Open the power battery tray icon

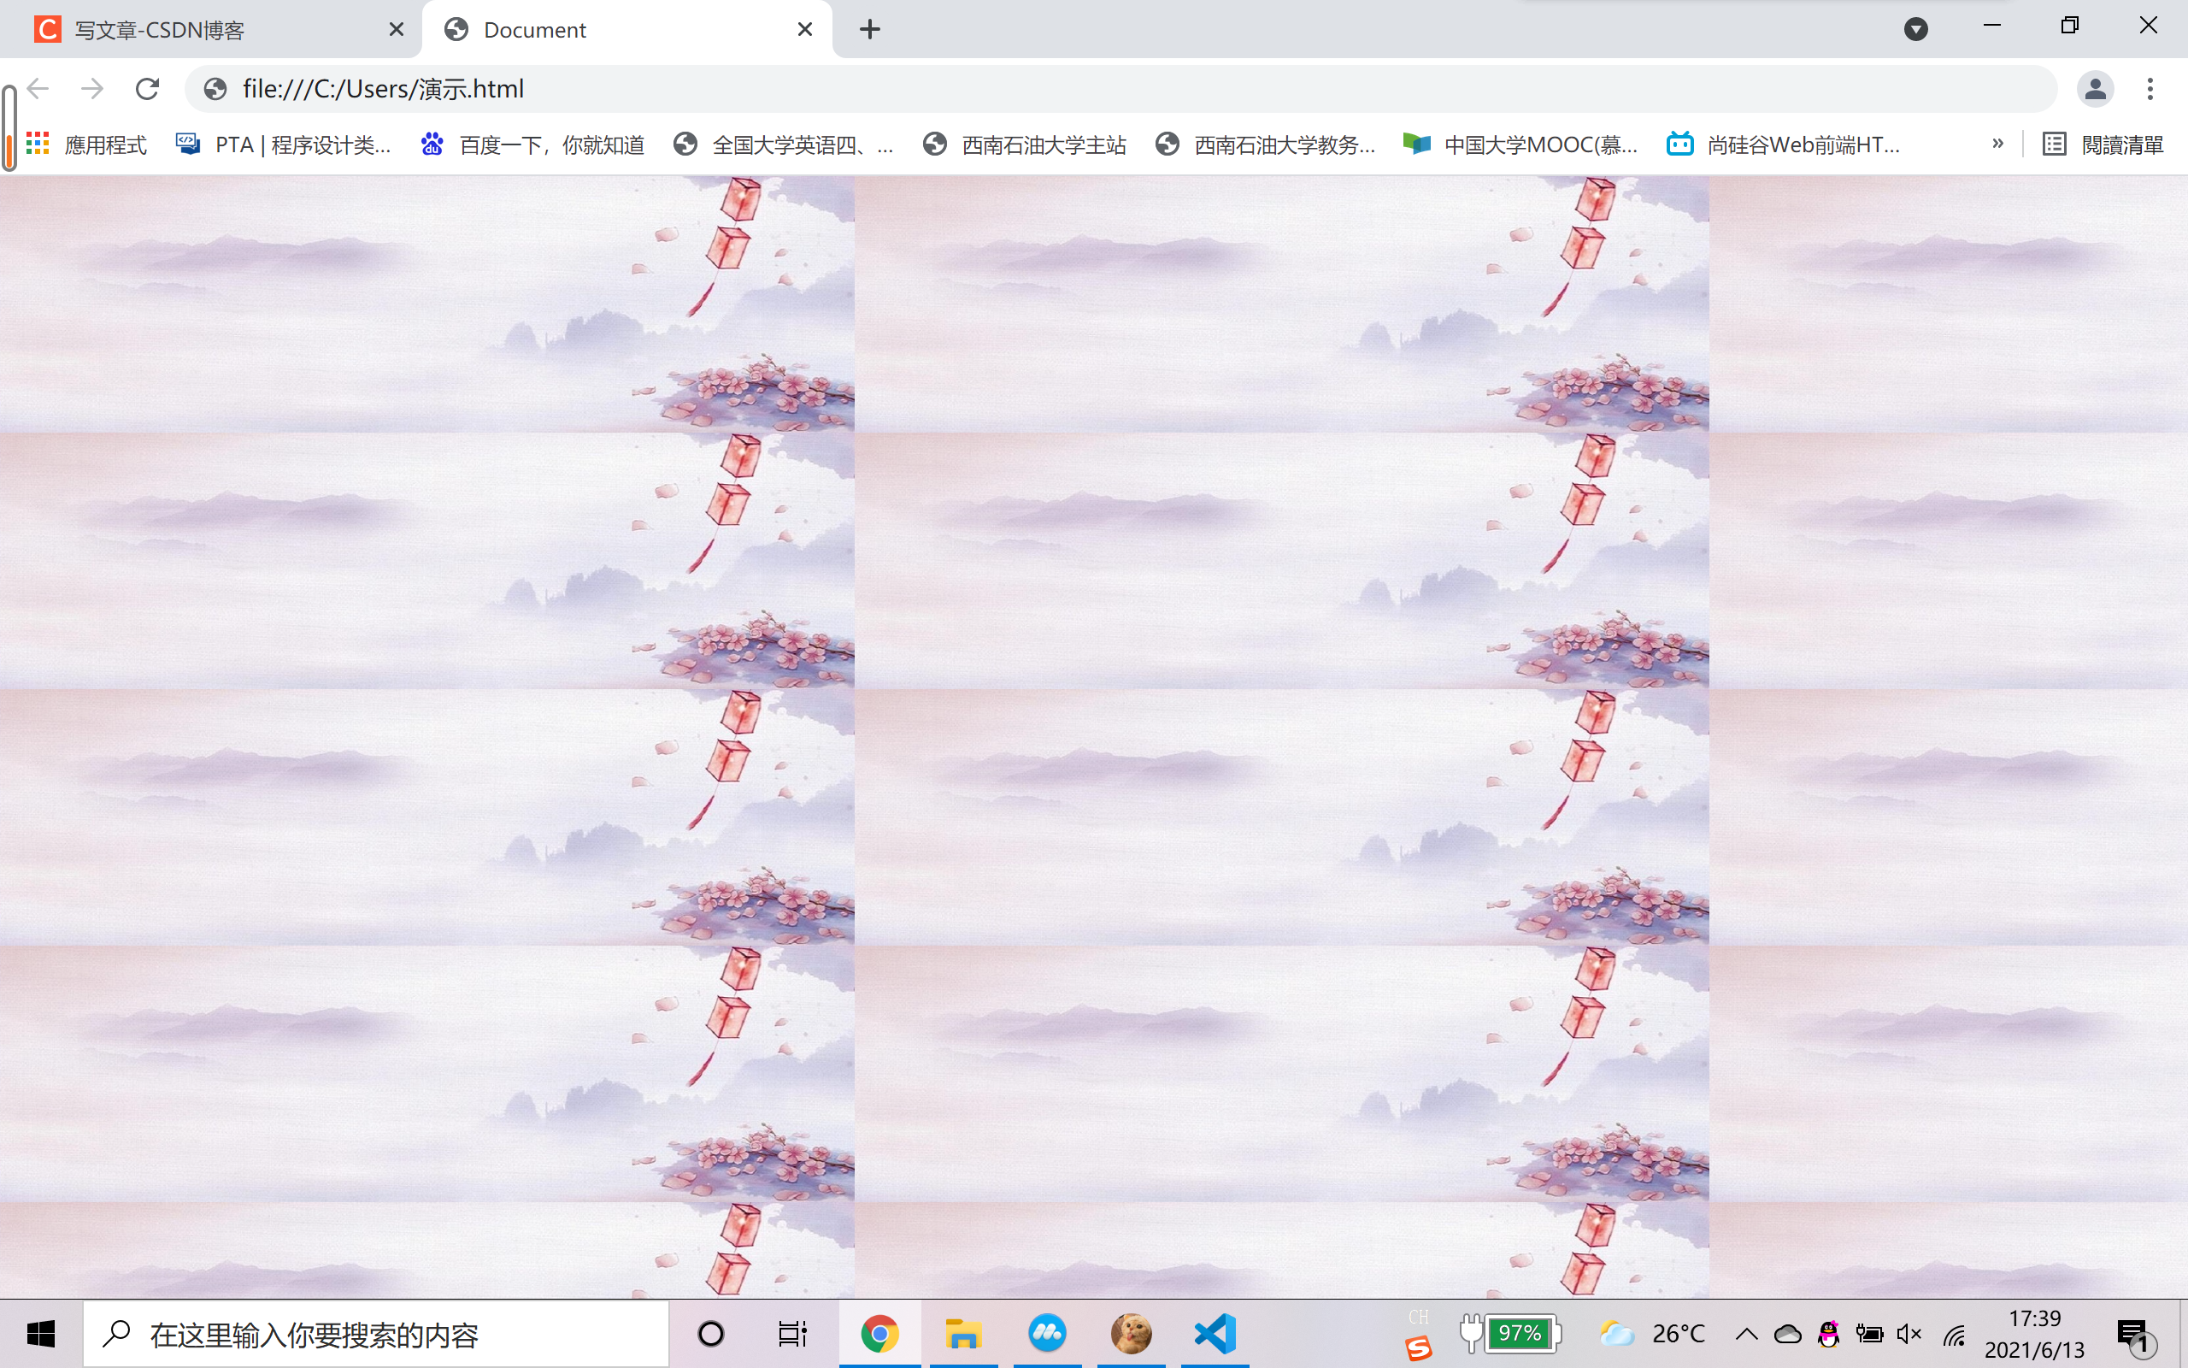tap(1869, 1334)
